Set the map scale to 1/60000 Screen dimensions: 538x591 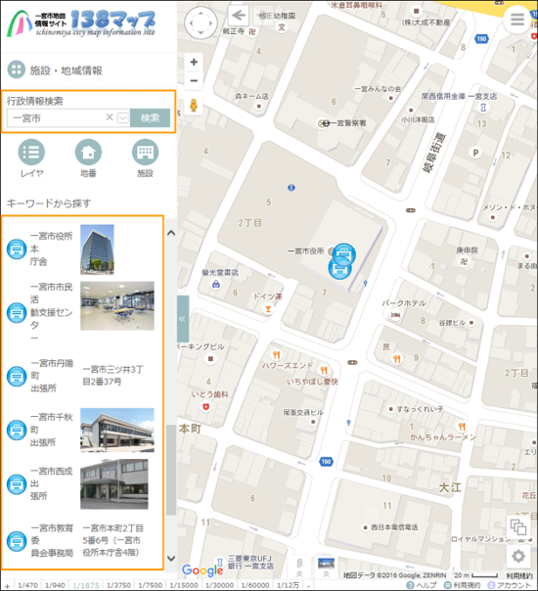click(255, 585)
